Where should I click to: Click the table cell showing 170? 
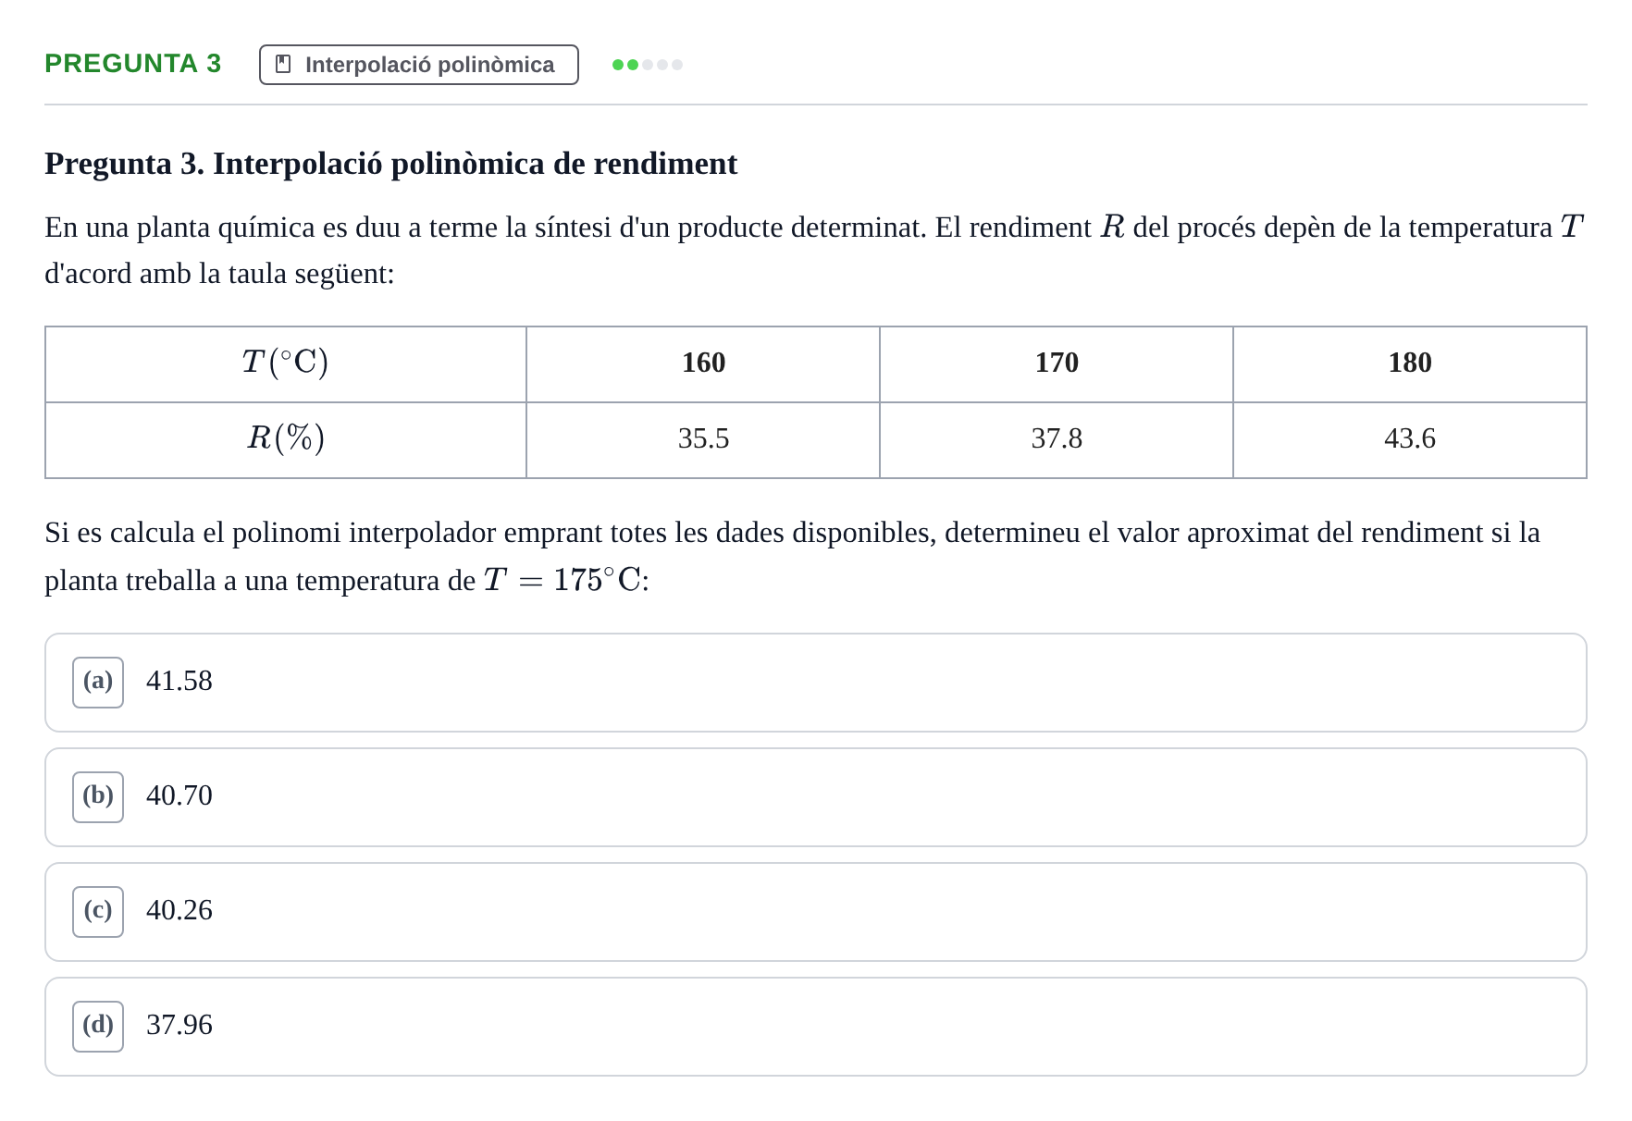point(1057,364)
